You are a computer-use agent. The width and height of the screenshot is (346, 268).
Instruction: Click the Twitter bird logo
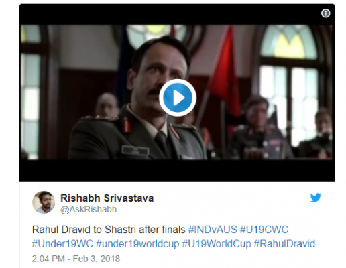(316, 198)
